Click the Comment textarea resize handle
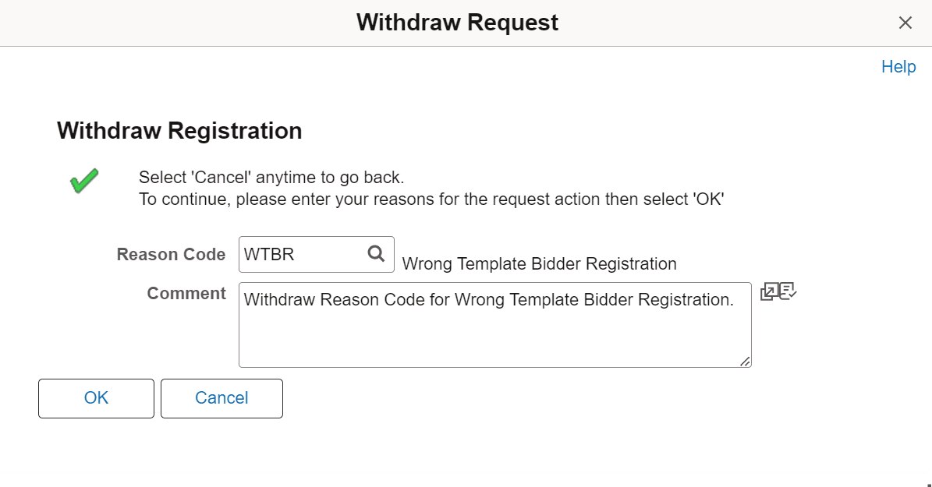Image resolution: width=932 pixels, height=487 pixels. coord(746,362)
